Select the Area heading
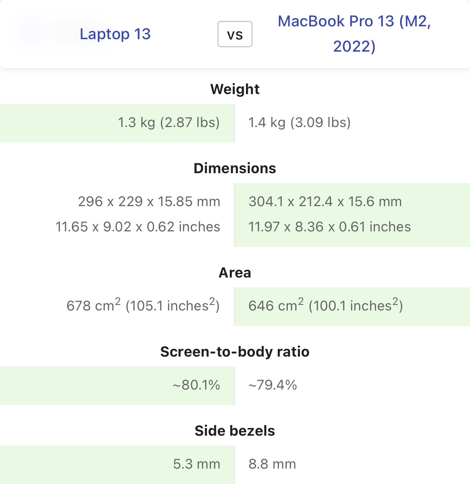 tap(235, 272)
